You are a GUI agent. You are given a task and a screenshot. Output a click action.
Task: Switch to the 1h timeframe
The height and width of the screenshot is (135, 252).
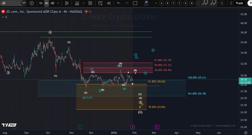click(41, 3)
